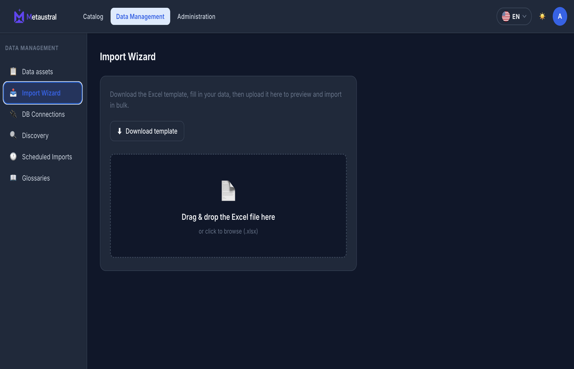The height and width of the screenshot is (369, 574).
Task: Open the Catalog tab
Action: 93,16
